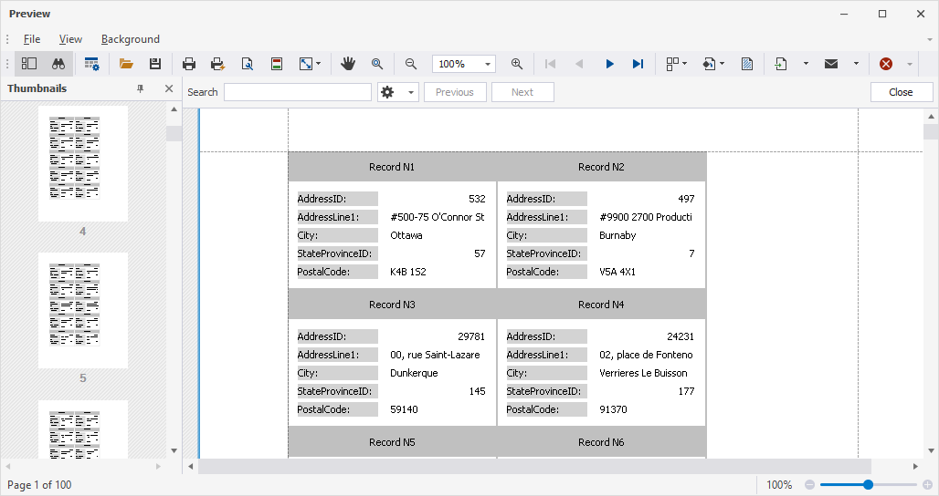Click the red Exit preview icon

pos(886,63)
